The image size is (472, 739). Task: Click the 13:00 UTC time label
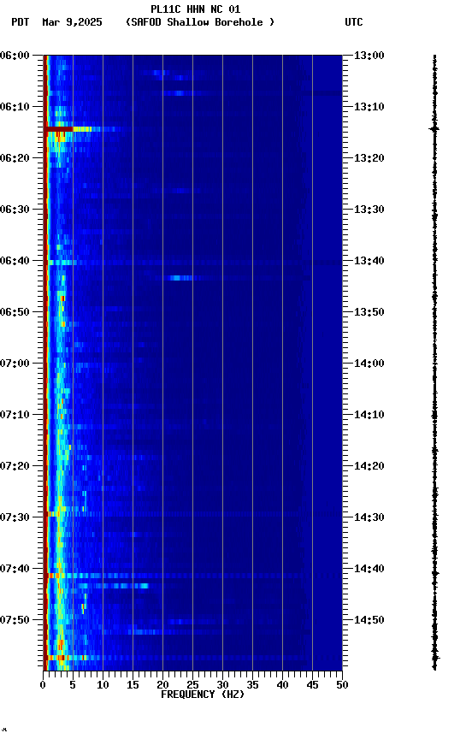(369, 56)
